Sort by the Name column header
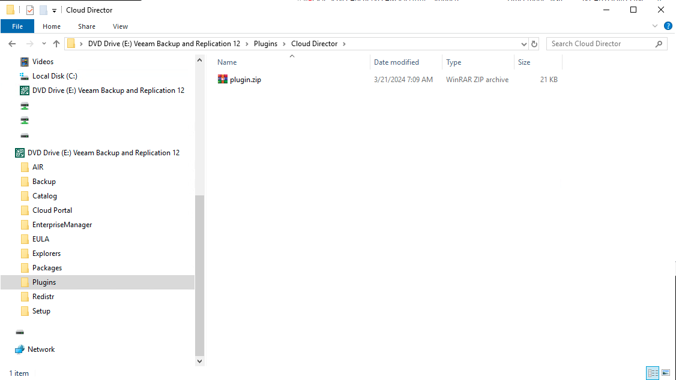Screen dimensions: 676x380 pyautogui.click(x=227, y=62)
